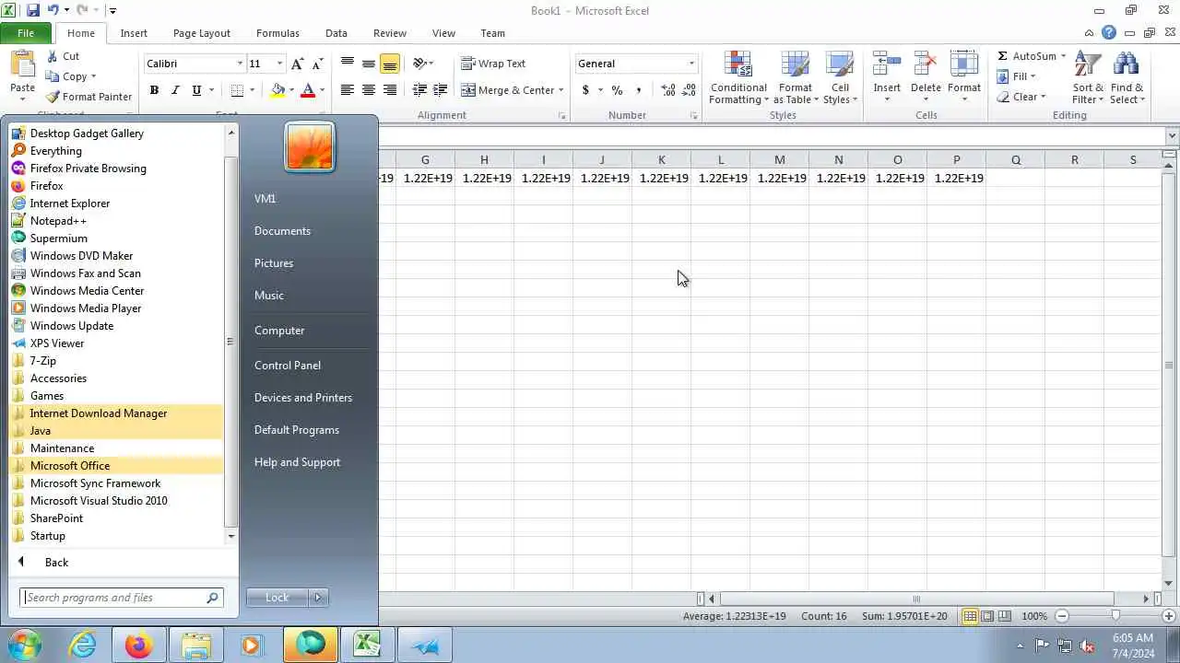Open Format as Table gallery
This screenshot has height=663, width=1180.
[x=796, y=78]
